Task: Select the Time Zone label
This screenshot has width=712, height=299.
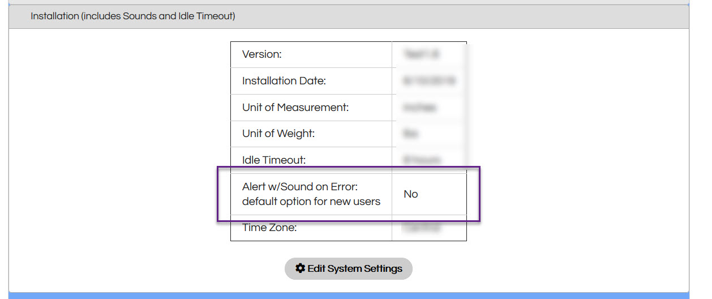Action: click(x=269, y=228)
